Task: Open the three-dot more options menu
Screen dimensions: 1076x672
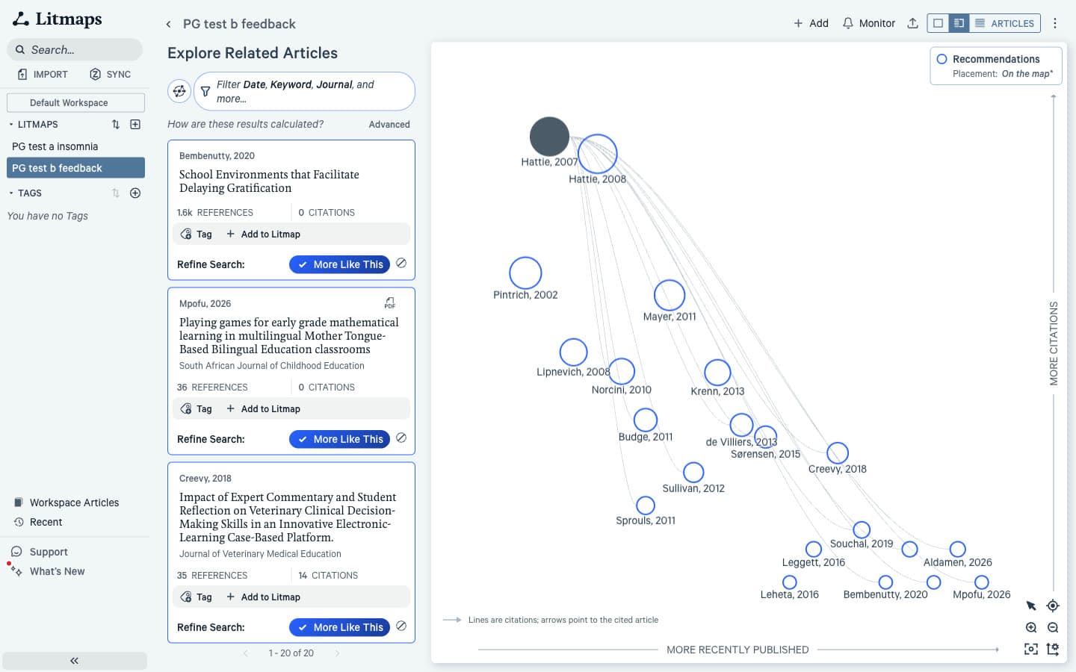Action: coord(1055,23)
